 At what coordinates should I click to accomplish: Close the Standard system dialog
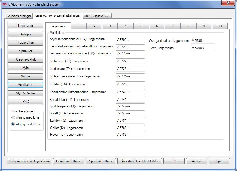click(x=228, y=3)
